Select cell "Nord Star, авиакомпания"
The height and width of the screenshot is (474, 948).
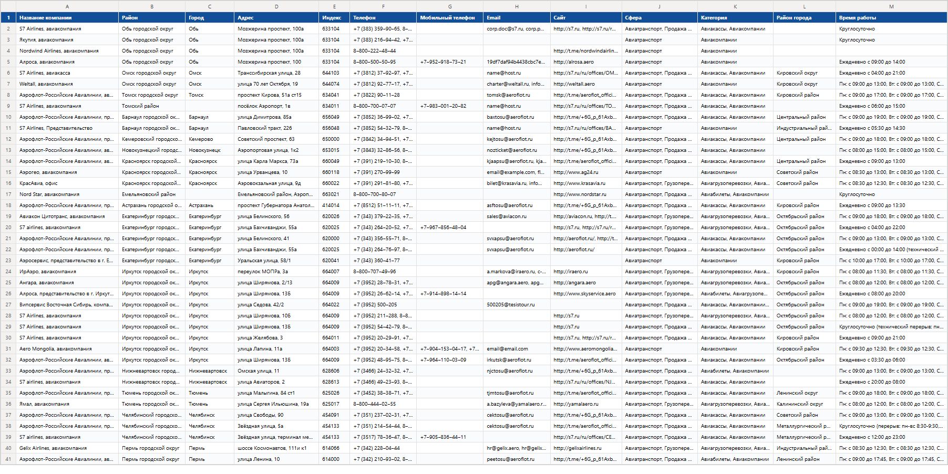coord(67,194)
